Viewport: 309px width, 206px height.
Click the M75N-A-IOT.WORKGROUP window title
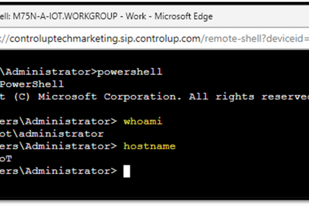tap(65, 16)
